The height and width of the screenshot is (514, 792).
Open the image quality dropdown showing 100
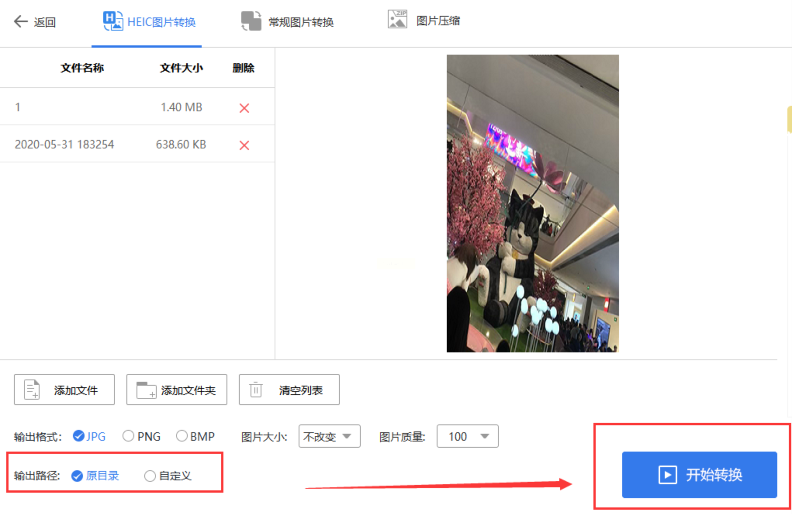pos(467,436)
